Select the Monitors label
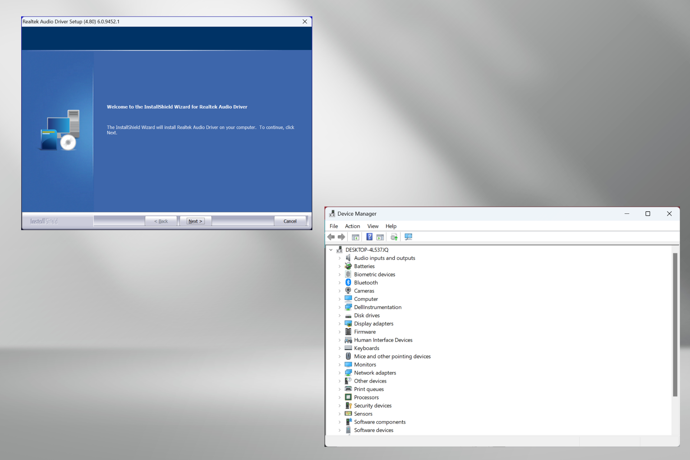The image size is (690, 460). (x=365, y=364)
